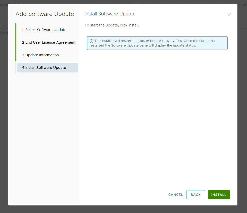This screenshot has width=247, height=213.
Task: Return to step 3 Update Information
Action: (x=42, y=55)
